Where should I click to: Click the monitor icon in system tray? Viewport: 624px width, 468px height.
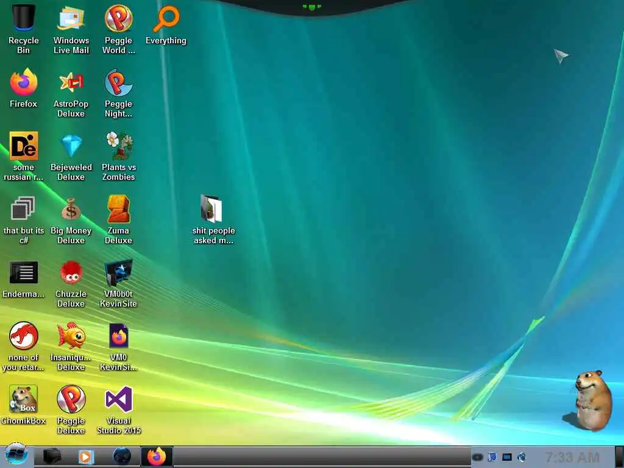click(506, 457)
